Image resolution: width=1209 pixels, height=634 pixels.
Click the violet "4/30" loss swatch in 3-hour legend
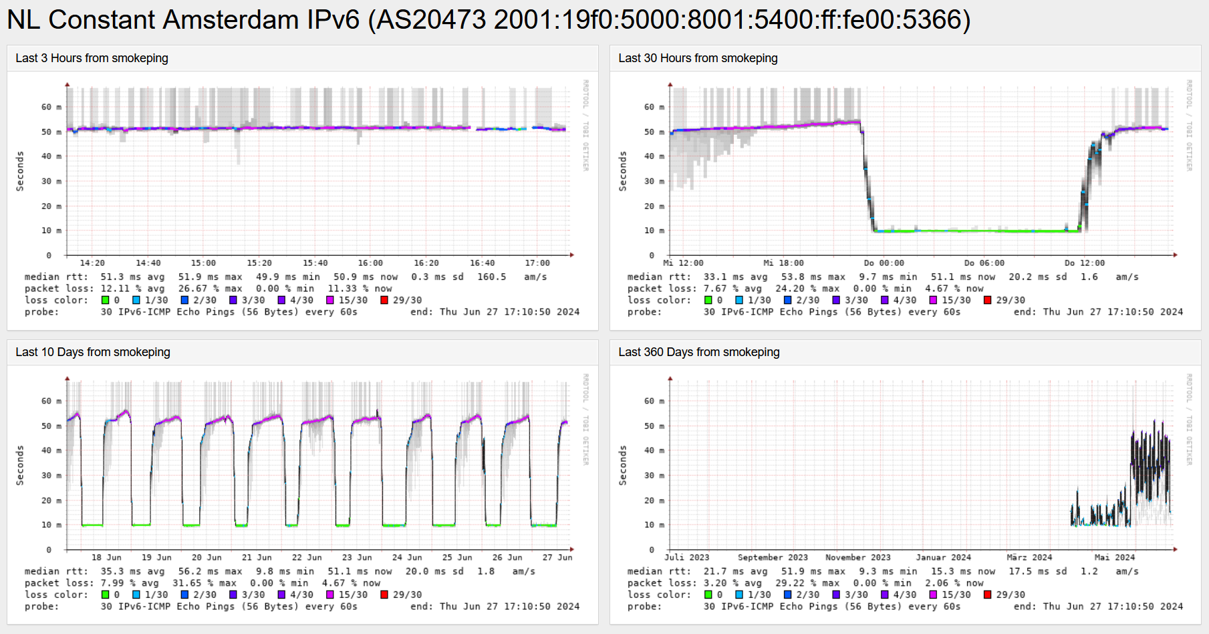(x=280, y=300)
